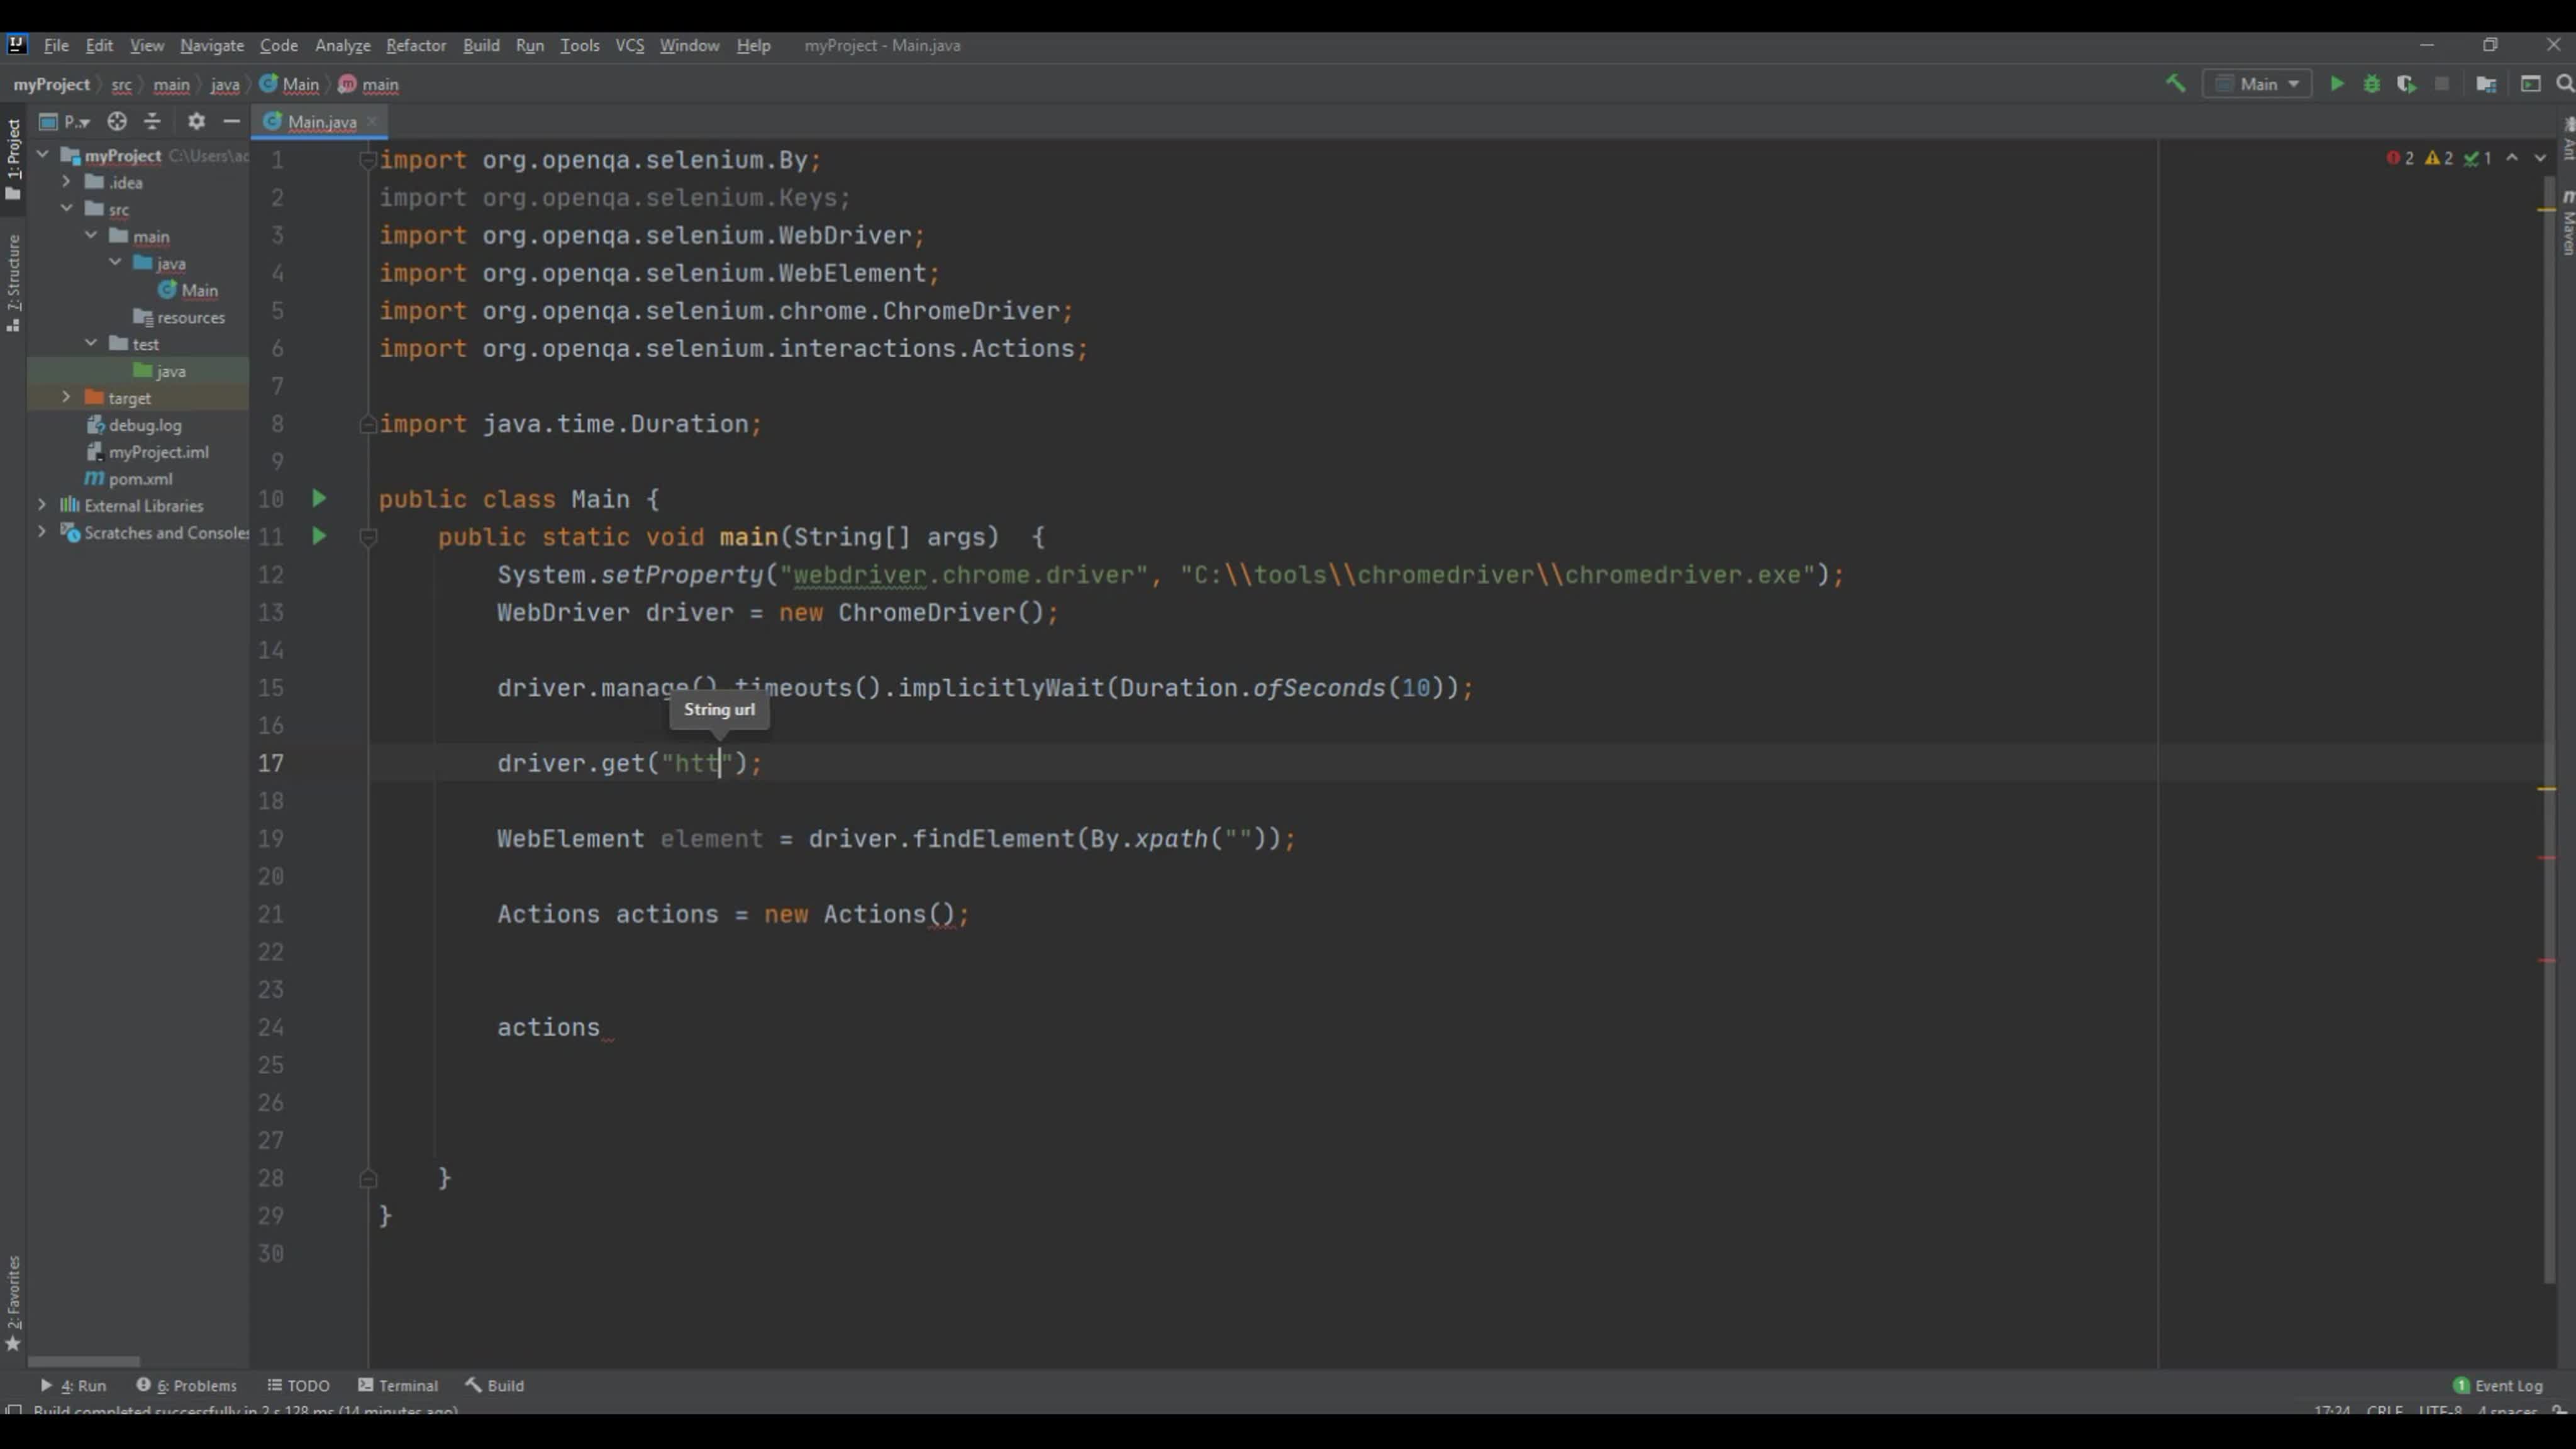Open the Main run configuration dropdown
The image size is (2576, 1449).
(x=2258, y=84)
